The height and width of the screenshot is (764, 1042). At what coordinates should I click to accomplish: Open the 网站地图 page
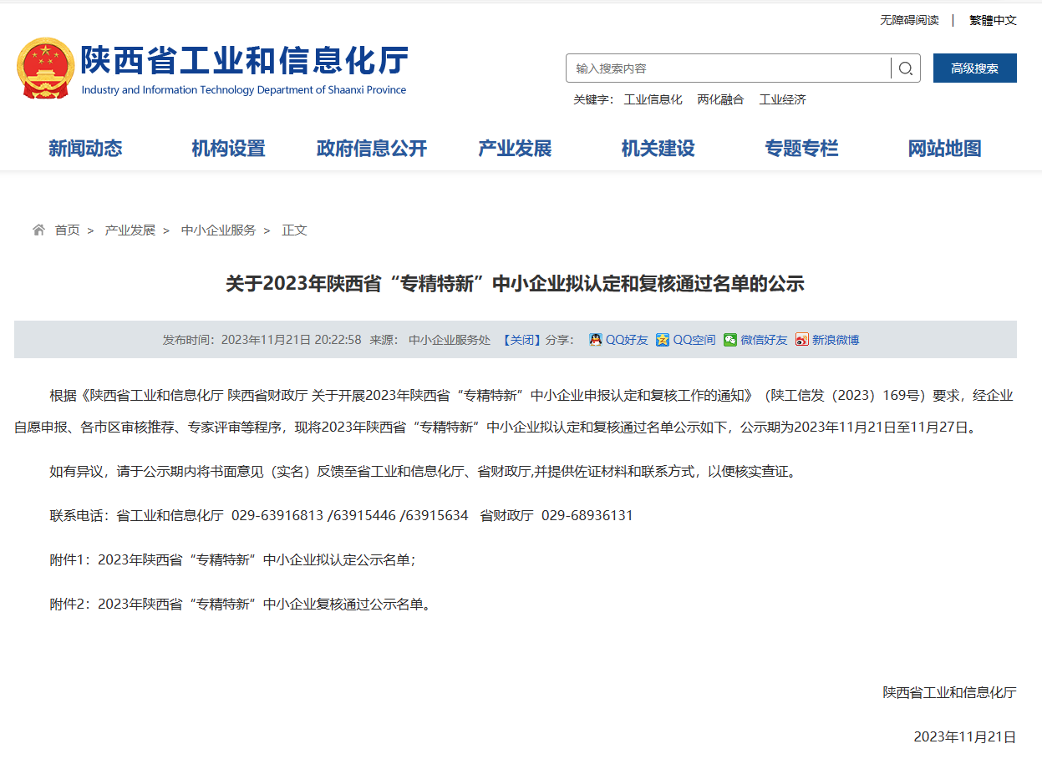(x=944, y=149)
